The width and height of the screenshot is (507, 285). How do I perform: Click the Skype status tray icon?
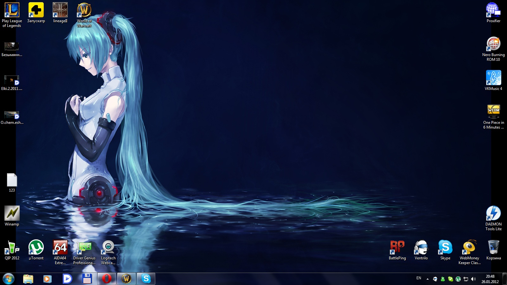click(450, 279)
